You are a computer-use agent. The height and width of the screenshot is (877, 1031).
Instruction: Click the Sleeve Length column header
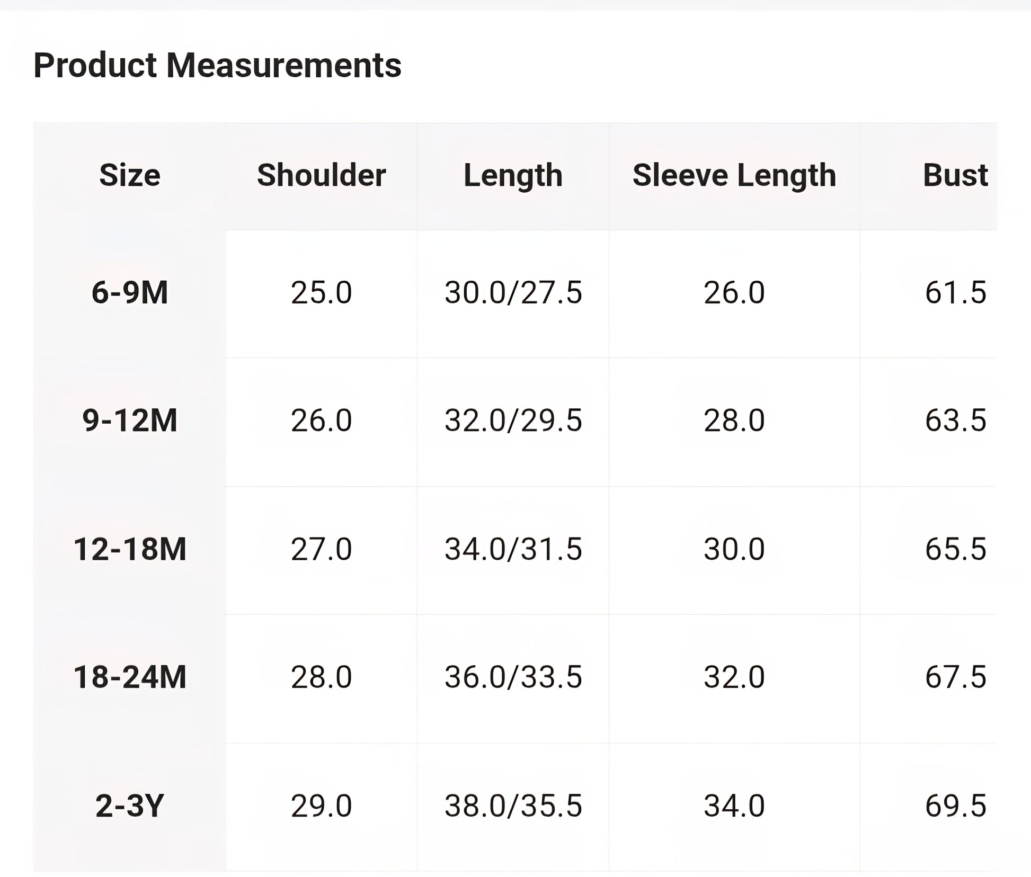click(x=734, y=175)
